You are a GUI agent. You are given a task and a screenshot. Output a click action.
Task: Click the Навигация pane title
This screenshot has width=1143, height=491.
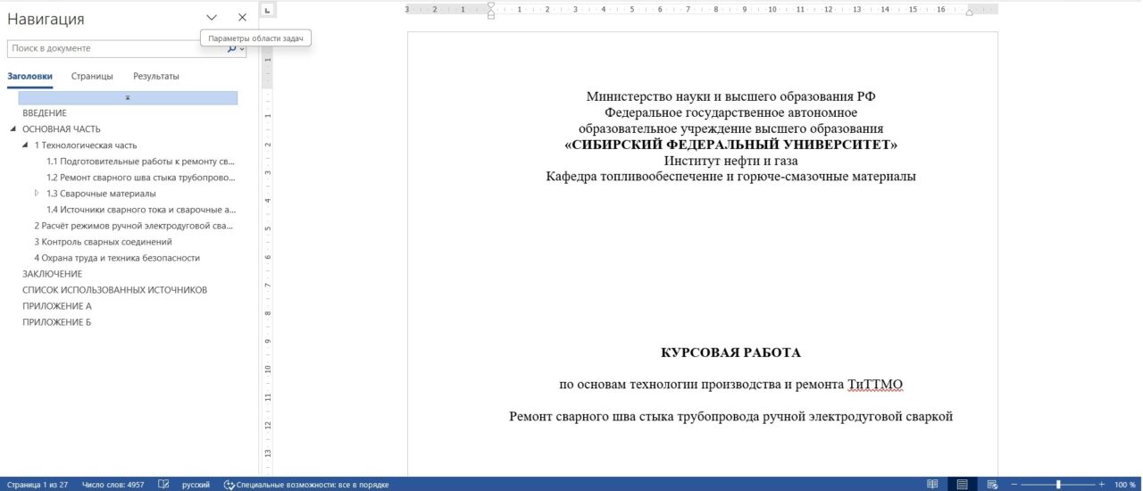(46, 19)
